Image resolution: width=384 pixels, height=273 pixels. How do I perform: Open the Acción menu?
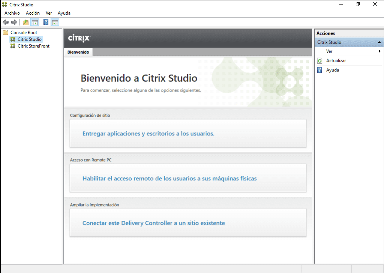(x=33, y=13)
